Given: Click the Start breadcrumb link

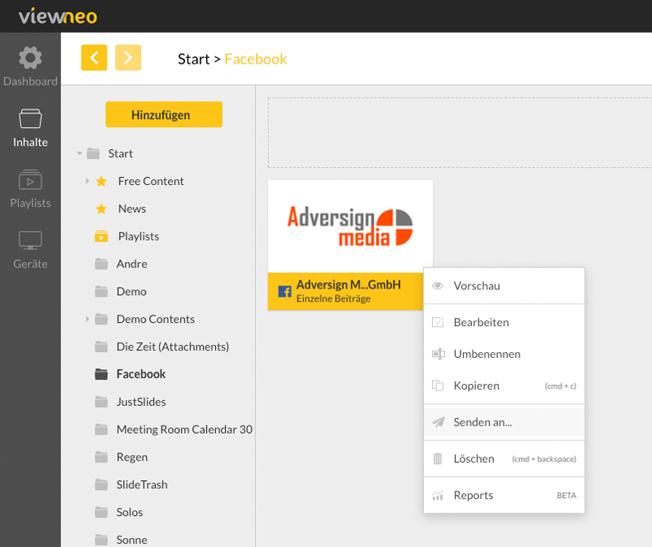Looking at the screenshot, I should tap(193, 59).
